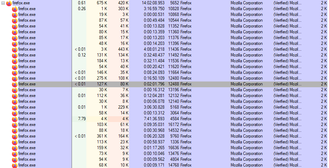Click Firefox icon in PID 11536 row
Viewport: 329px width, 168px height.
tap(15, 61)
